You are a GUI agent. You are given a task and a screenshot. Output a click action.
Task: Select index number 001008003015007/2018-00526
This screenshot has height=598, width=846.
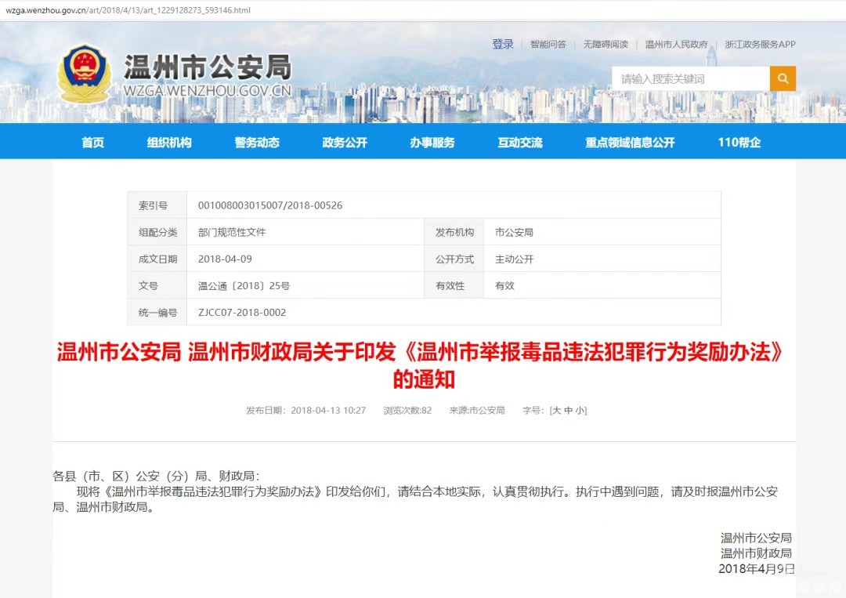click(x=269, y=205)
